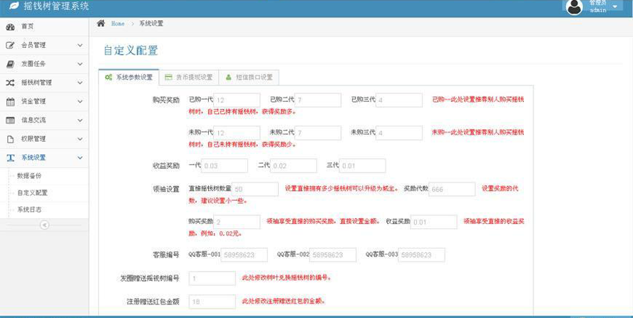
Task: Focus 奖励代数 input with 666
Action: point(452,189)
